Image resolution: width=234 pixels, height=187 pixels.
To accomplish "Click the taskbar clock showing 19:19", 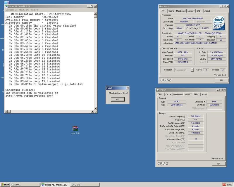I will tap(230, 185).
